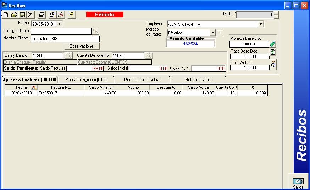This screenshot has width=310, height=190.
Task: Select the Abono cell 300.00
Action: (133, 93)
